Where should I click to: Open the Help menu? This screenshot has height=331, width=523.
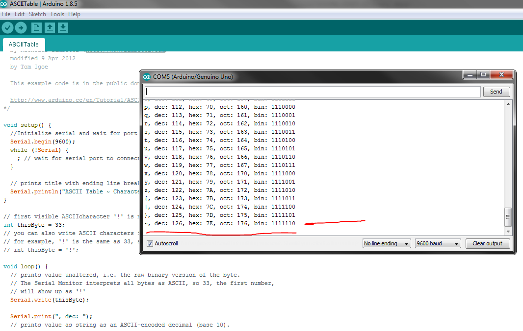coord(74,14)
